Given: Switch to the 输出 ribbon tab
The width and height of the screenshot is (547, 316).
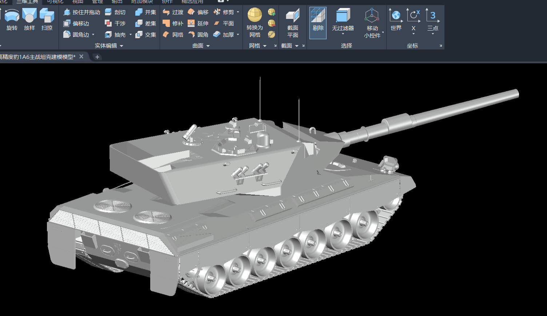Looking at the screenshot, I should 117,2.
